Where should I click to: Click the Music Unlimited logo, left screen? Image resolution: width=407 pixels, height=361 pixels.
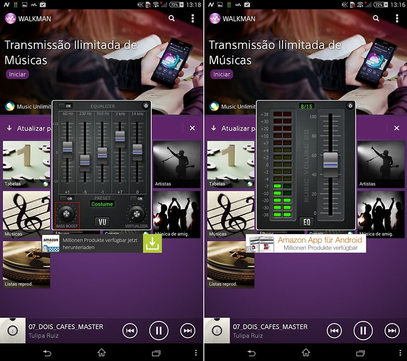[x=10, y=106]
